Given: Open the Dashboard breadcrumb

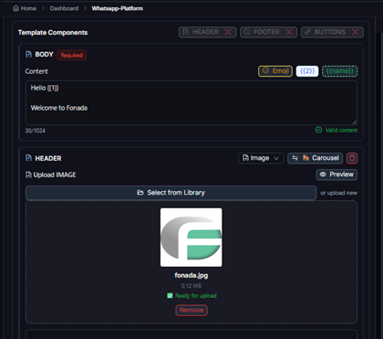Looking at the screenshot, I should [x=64, y=8].
